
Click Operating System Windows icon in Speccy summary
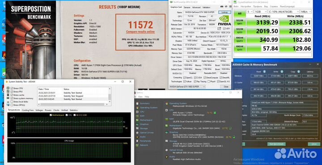167,103
